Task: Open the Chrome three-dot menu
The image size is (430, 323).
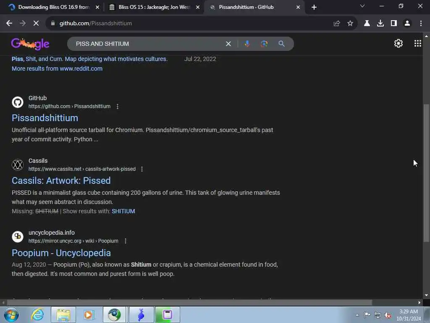Action: coord(421,24)
